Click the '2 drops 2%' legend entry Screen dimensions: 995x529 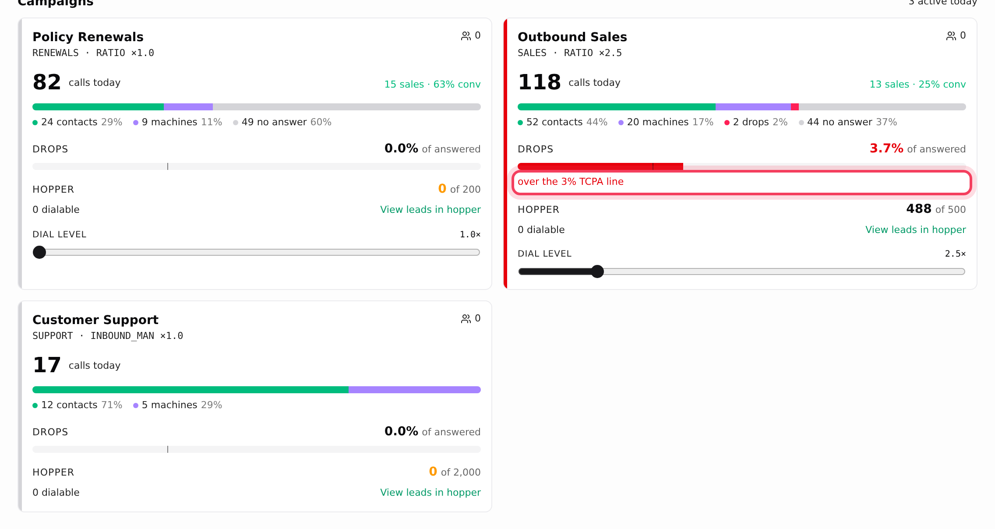756,122
